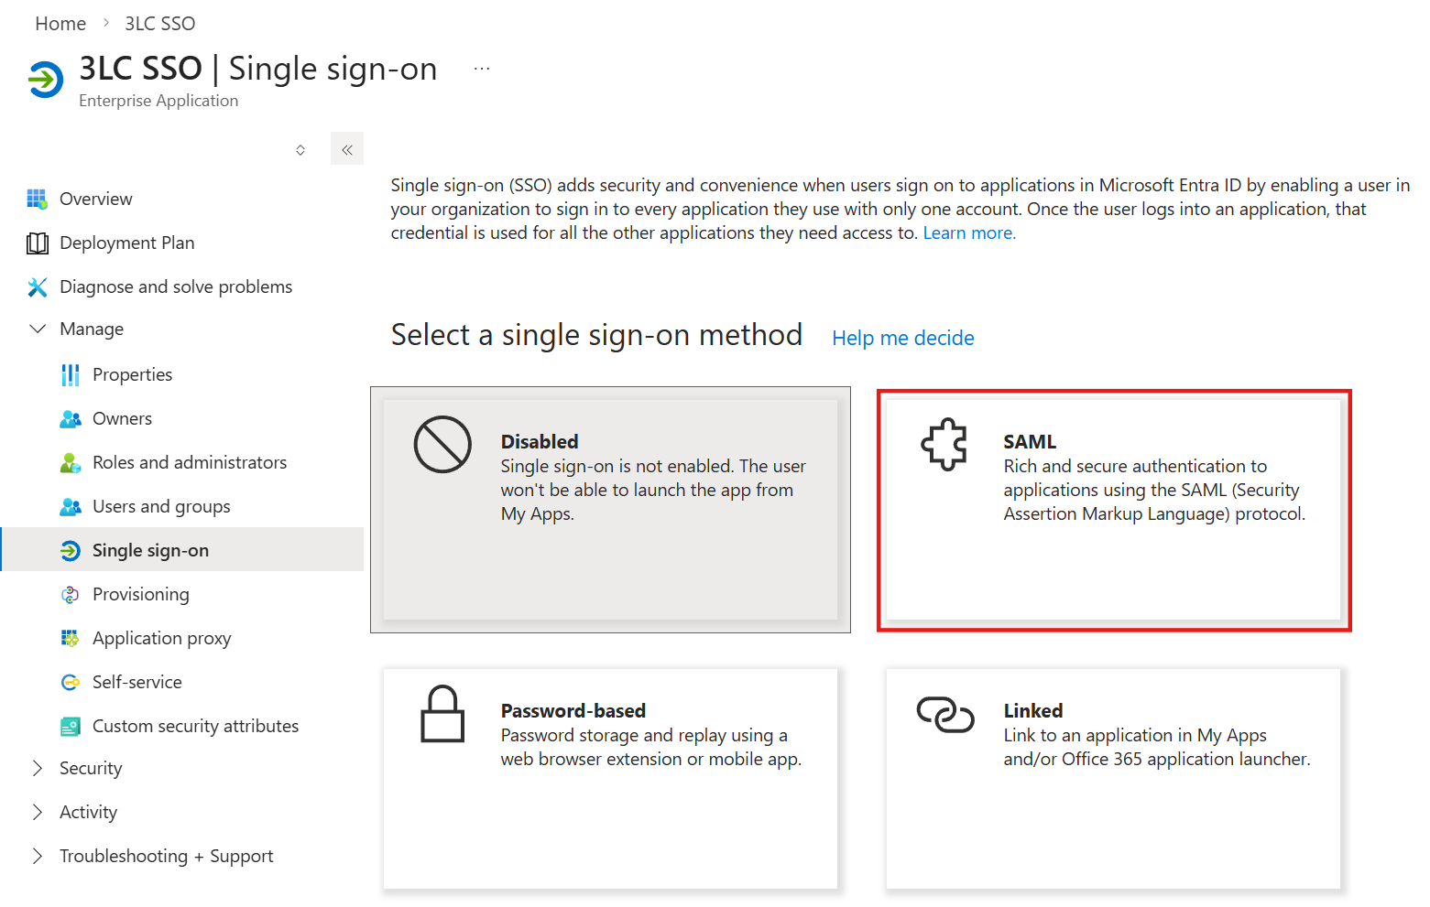The width and height of the screenshot is (1430, 907).
Task: Click the Home breadcrumb link
Action: (60, 24)
